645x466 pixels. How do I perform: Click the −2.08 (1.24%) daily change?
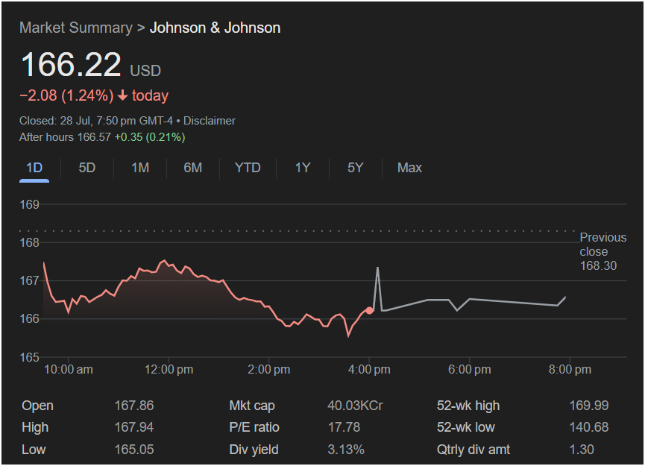66,95
